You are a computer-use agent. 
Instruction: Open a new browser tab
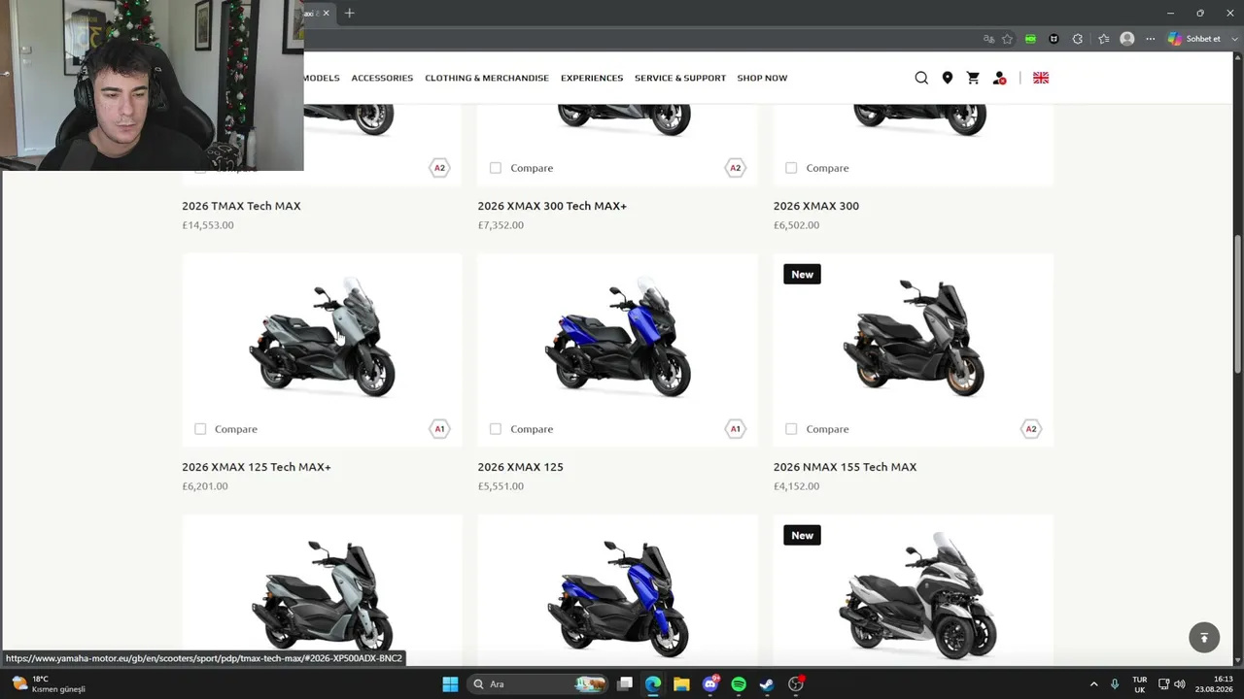point(349,13)
